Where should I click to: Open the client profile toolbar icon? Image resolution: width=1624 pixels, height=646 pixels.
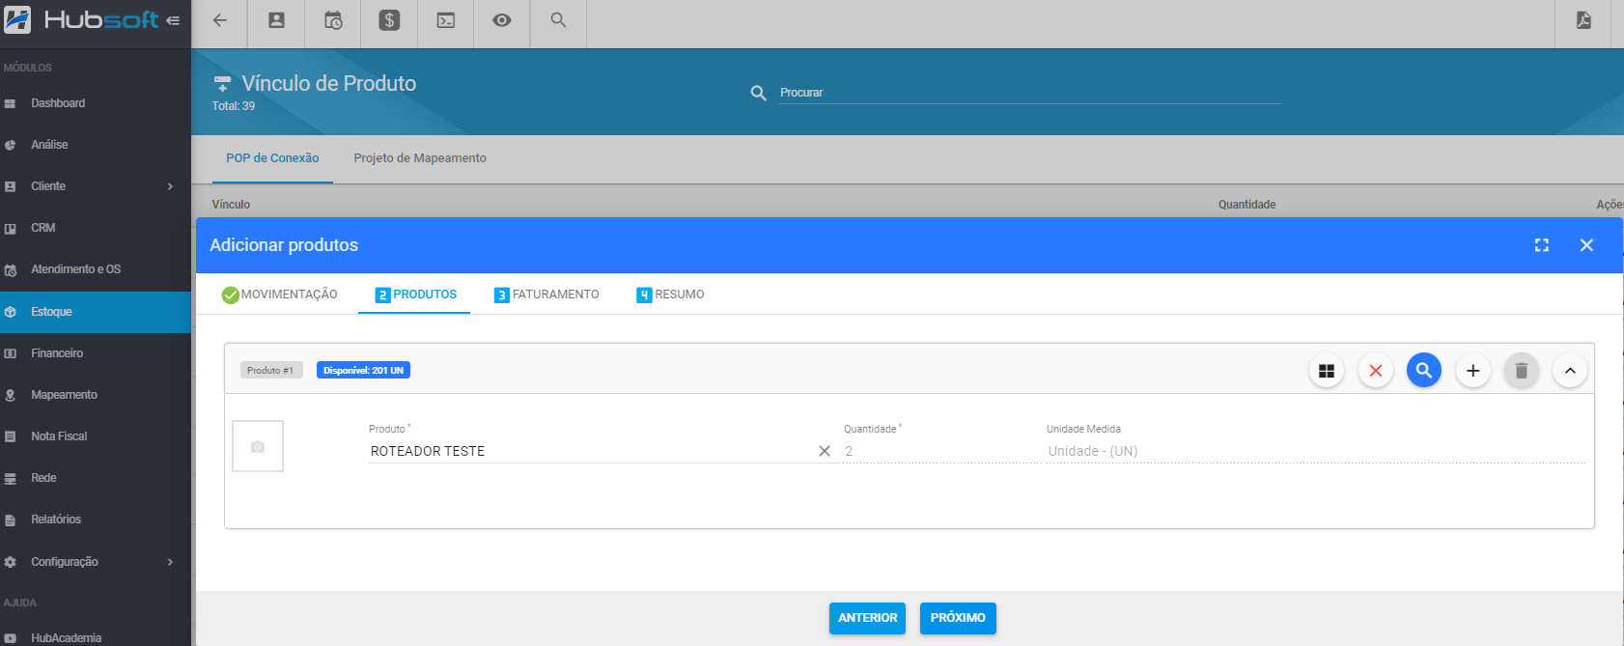point(276,20)
